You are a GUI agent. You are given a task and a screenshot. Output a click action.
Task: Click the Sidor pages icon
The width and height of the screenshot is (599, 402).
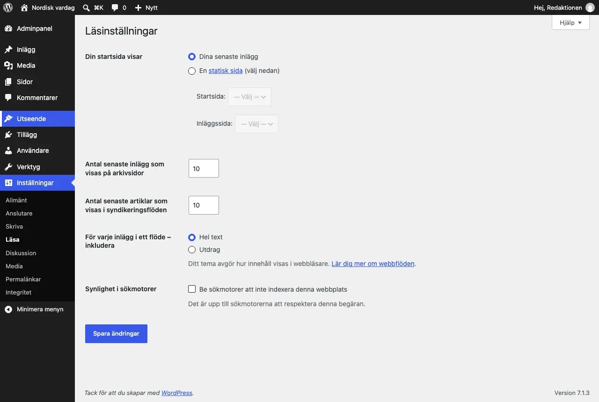click(x=8, y=82)
